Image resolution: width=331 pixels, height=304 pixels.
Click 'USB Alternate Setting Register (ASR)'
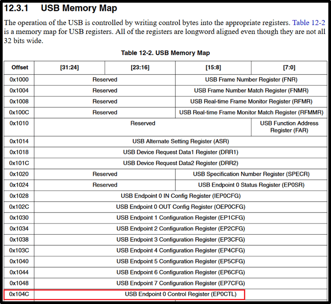pos(181,141)
